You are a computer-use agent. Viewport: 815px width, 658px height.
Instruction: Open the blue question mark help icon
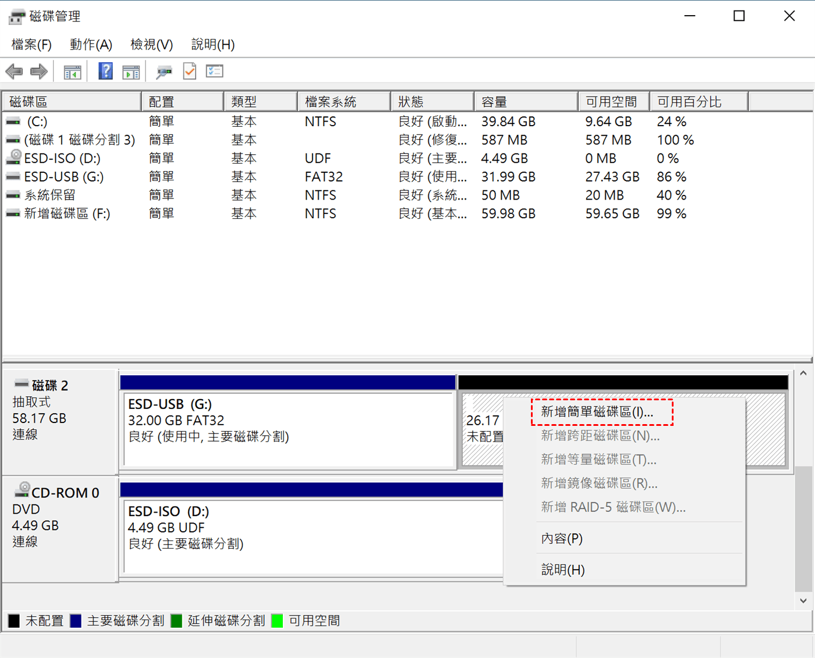click(x=105, y=71)
